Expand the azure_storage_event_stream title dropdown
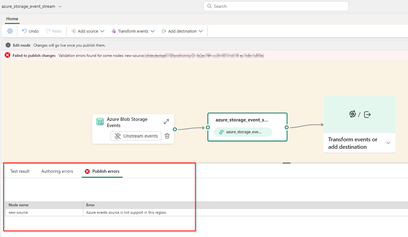This screenshot has width=408, height=237. coord(60,7)
